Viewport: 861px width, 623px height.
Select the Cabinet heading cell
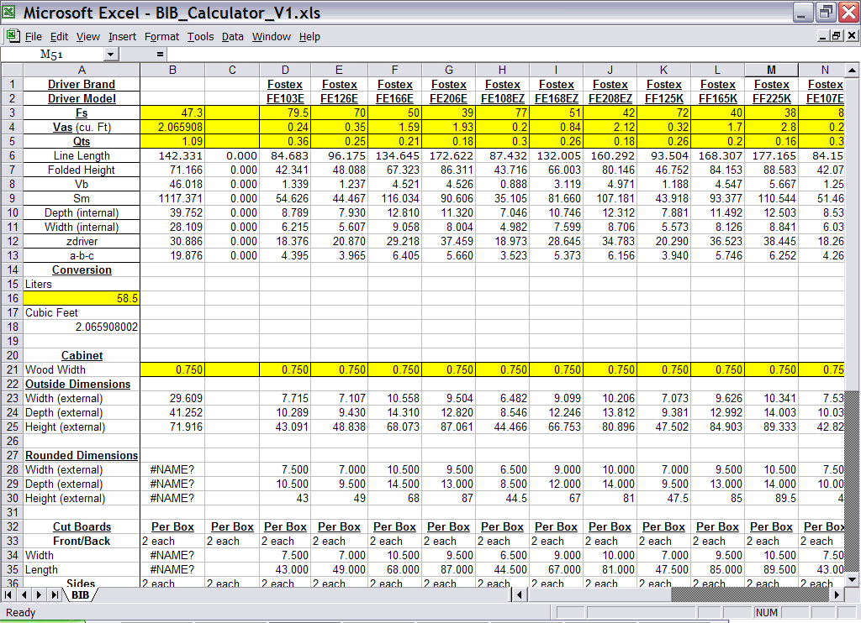(x=82, y=355)
